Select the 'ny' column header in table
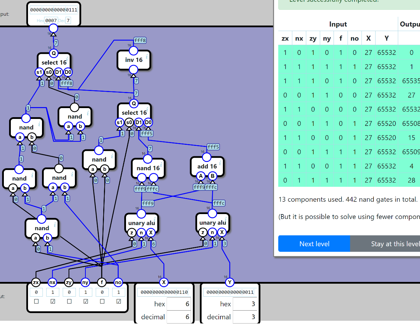The width and height of the screenshot is (420, 326). (327, 38)
